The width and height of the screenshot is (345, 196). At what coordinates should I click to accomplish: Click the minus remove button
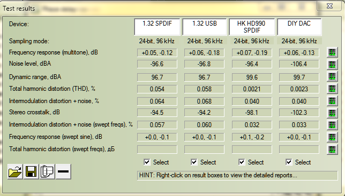(x=63, y=171)
